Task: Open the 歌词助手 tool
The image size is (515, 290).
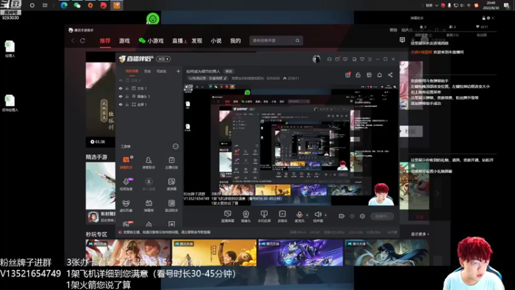Action: [171, 206]
